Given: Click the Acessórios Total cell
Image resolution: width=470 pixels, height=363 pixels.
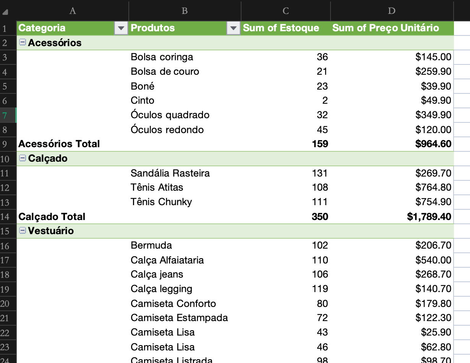Looking at the screenshot, I should pos(59,144).
